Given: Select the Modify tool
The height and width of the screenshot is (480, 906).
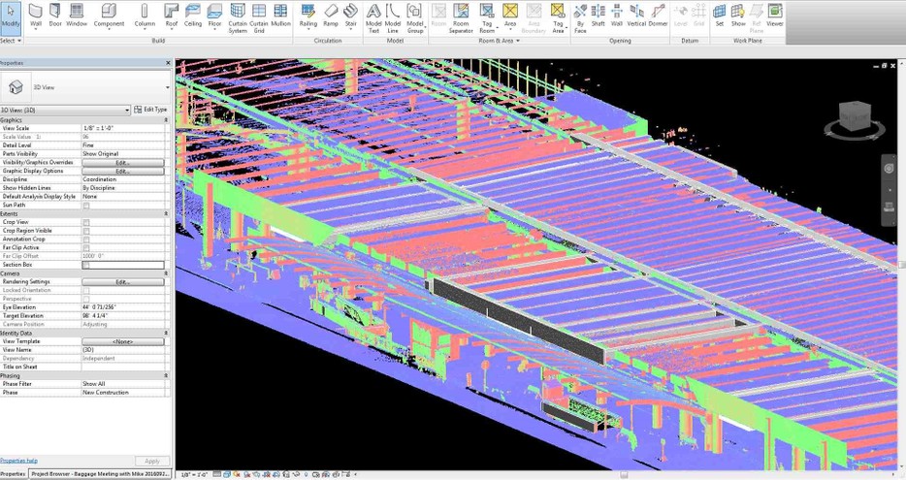Looking at the screenshot, I should tap(11, 16).
